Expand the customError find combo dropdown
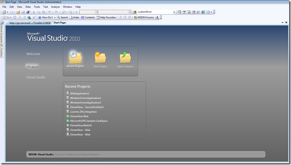The image size is (291, 165). click(174, 12)
